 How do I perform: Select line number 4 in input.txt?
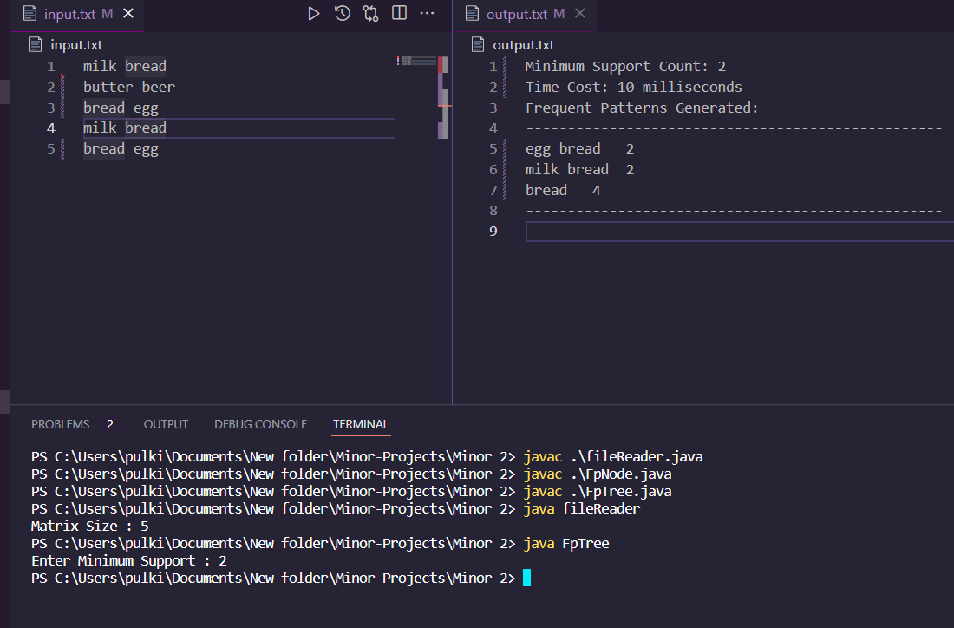(50, 128)
